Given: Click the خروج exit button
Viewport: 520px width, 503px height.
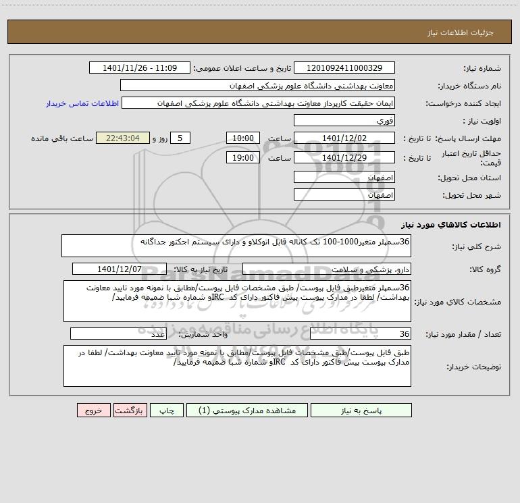Looking at the screenshot, I should pos(93,410).
